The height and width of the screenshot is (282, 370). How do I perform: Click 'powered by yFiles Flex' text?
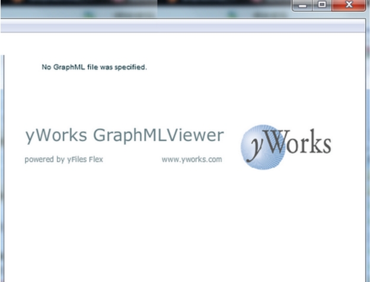[x=63, y=160]
